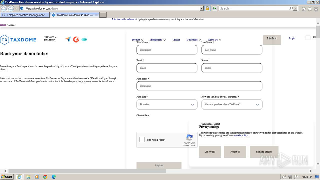Open the address bar history dropdown
This screenshot has width=320, height=180.
click(202, 8)
